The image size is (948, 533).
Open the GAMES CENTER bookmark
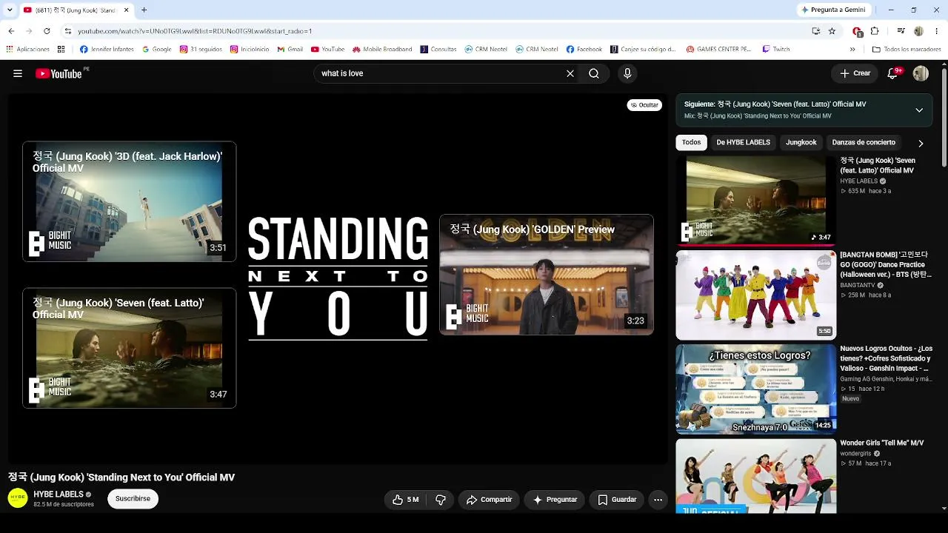pos(718,50)
